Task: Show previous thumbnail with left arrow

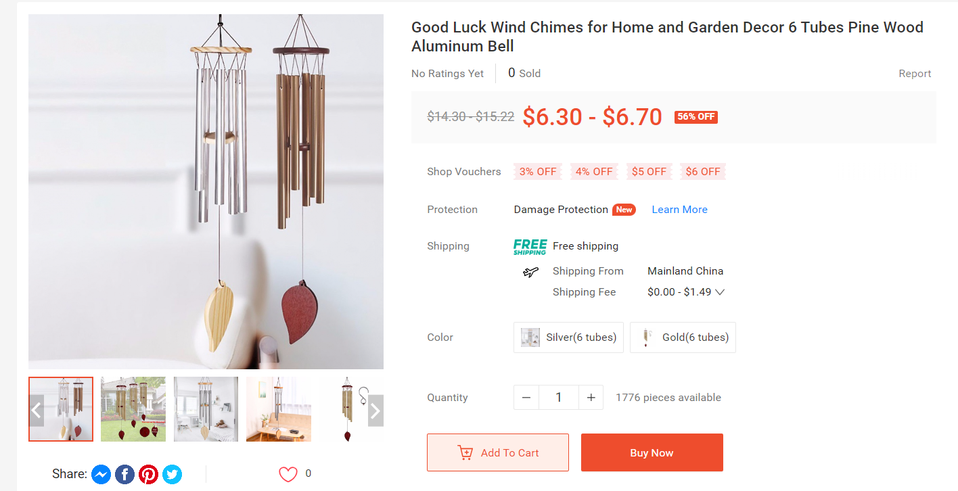Action: pyautogui.click(x=37, y=411)
